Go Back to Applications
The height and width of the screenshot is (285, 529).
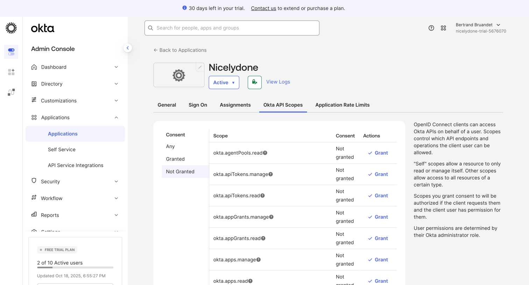(180, 50)
